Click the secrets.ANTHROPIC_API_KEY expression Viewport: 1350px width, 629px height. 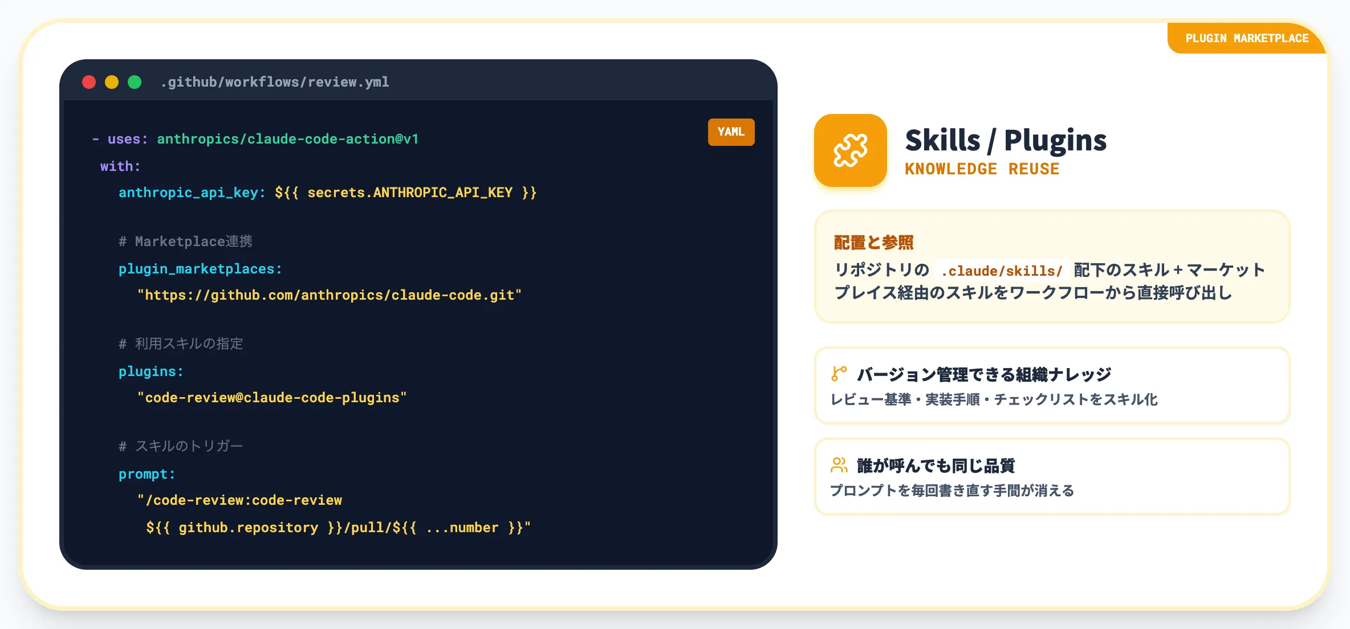[x=405, y=193]
